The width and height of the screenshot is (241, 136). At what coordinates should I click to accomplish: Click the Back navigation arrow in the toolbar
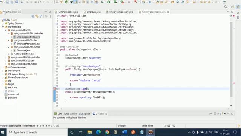(209, 2)
